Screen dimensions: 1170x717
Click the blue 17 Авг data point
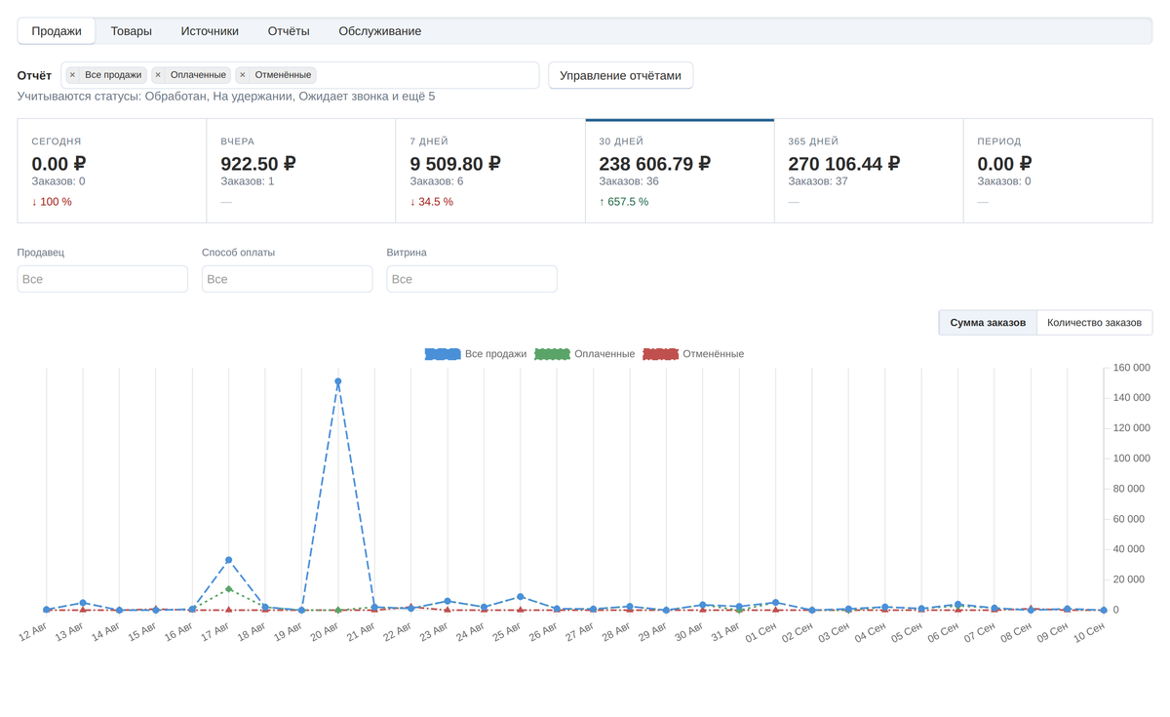tap(229, 560)
